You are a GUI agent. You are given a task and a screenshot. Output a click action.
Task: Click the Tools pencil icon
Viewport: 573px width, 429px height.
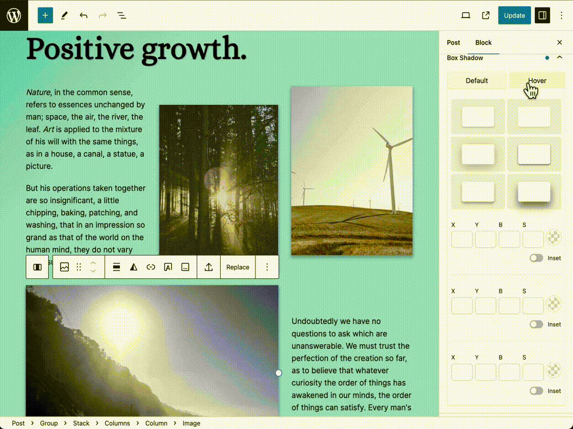coord(64,15)
